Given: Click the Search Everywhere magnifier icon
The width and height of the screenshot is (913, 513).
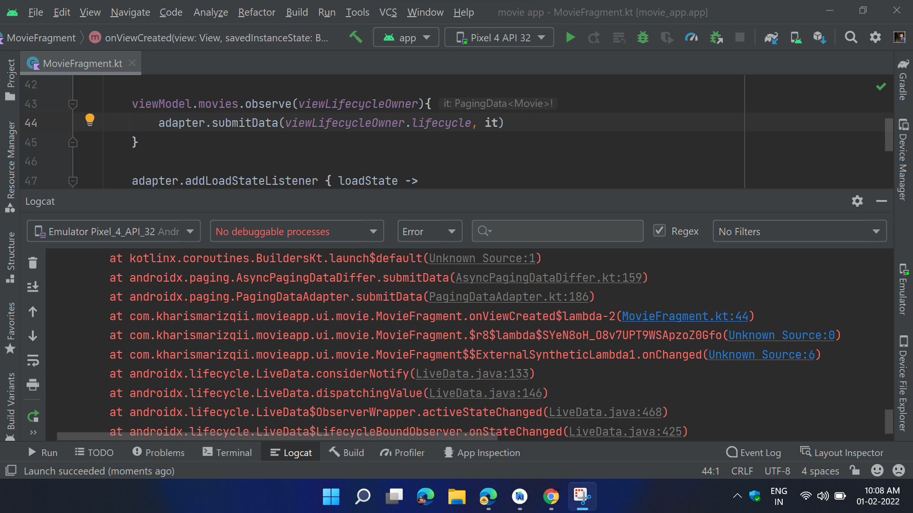Looking at the screenshot, I should pos(851,37).
